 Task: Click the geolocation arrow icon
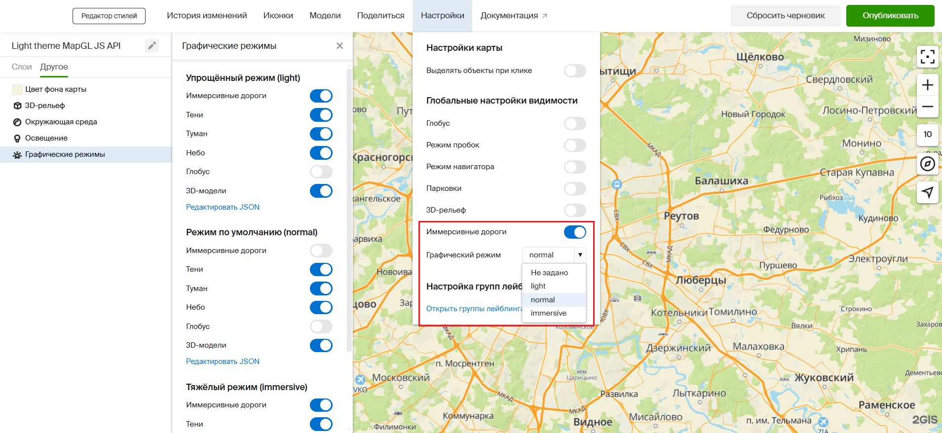(927, 192)
